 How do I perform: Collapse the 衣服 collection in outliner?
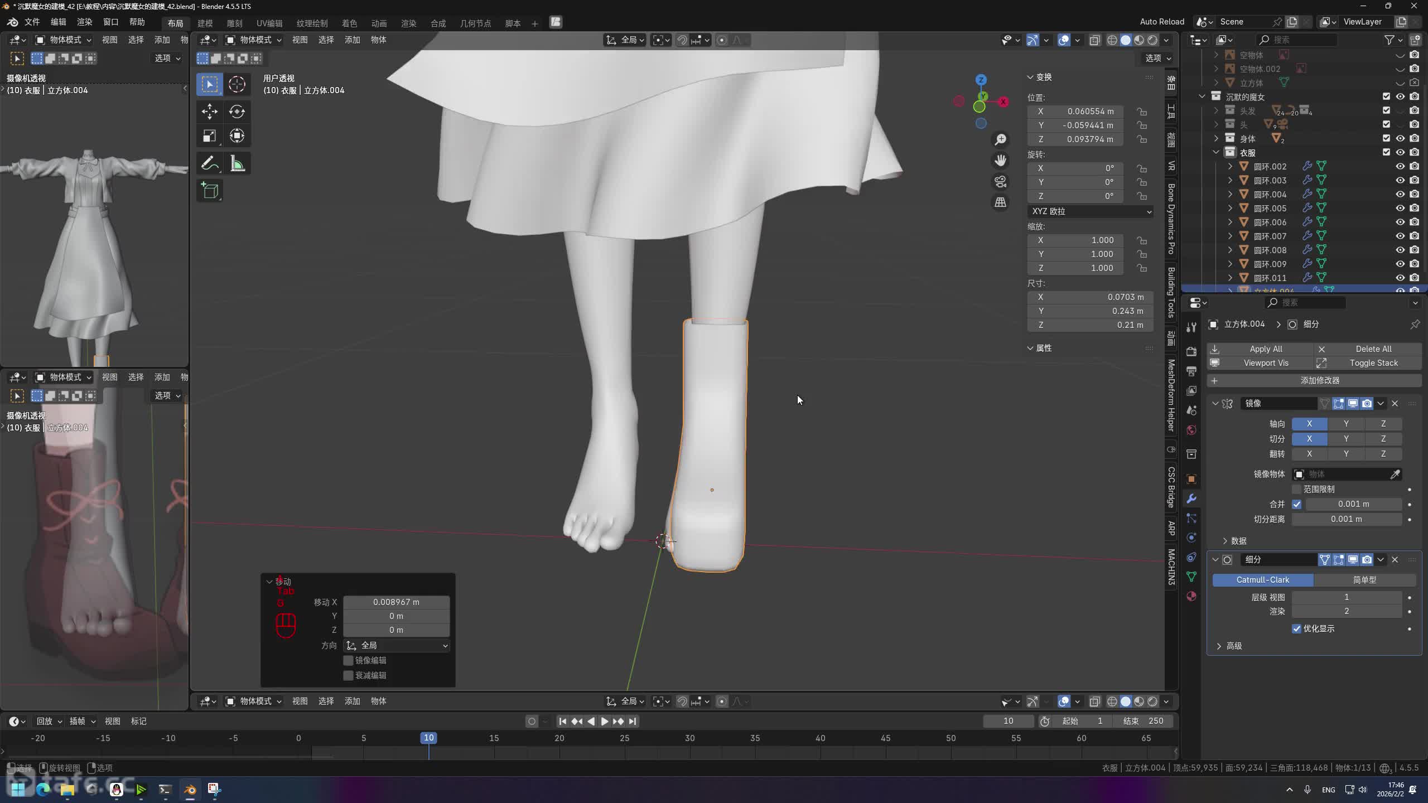pyautogui.click(x=1216, y=152)
